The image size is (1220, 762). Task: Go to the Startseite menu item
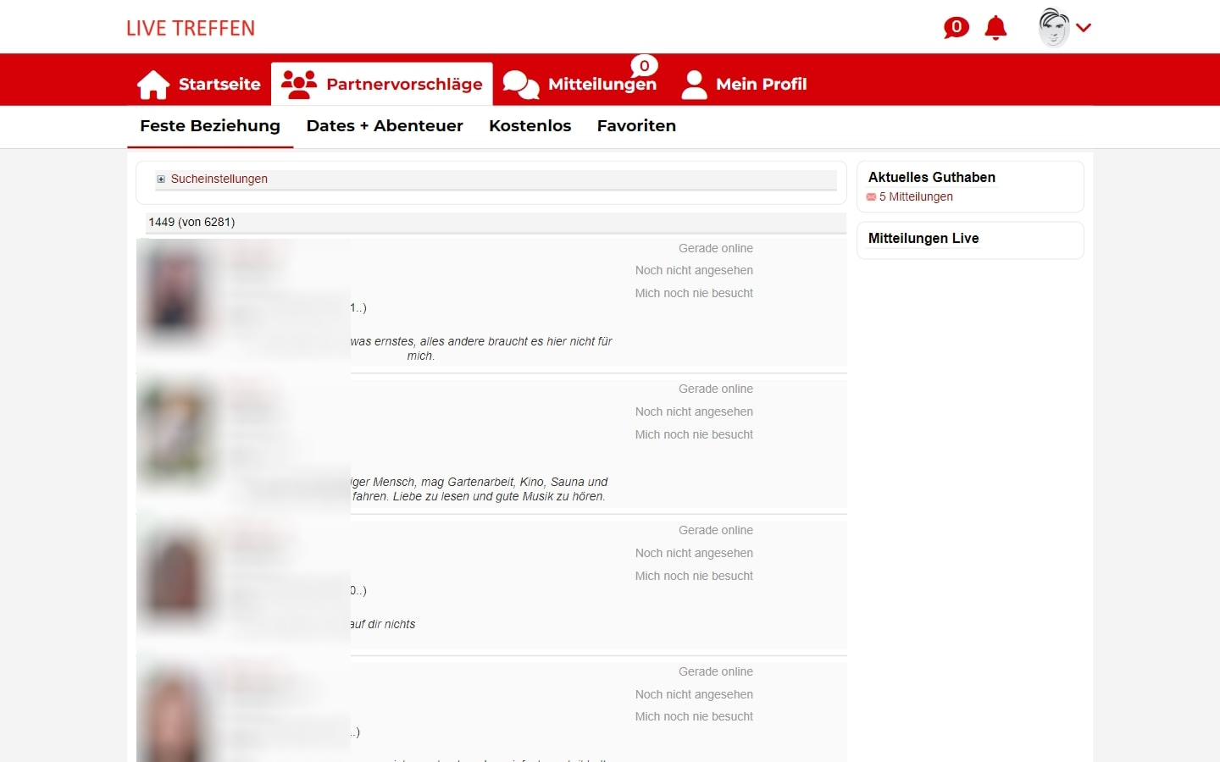pyautogui.click(x=218, y=84)
